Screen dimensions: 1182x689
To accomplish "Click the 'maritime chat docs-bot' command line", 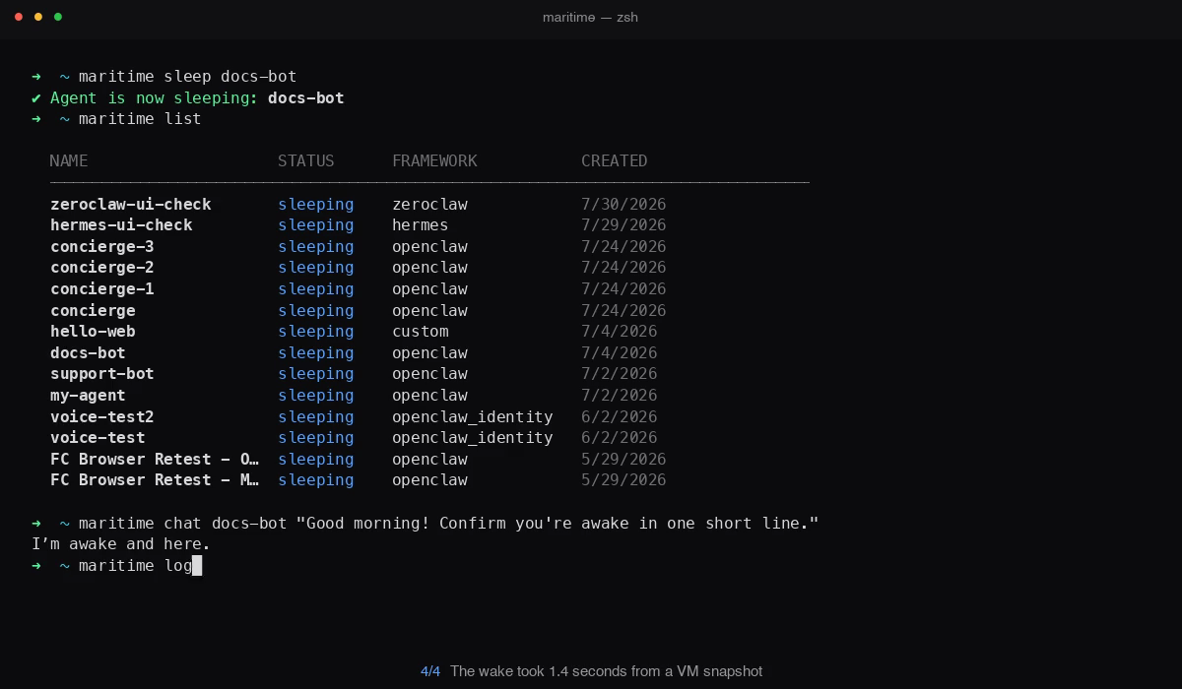I will [448, 523].
